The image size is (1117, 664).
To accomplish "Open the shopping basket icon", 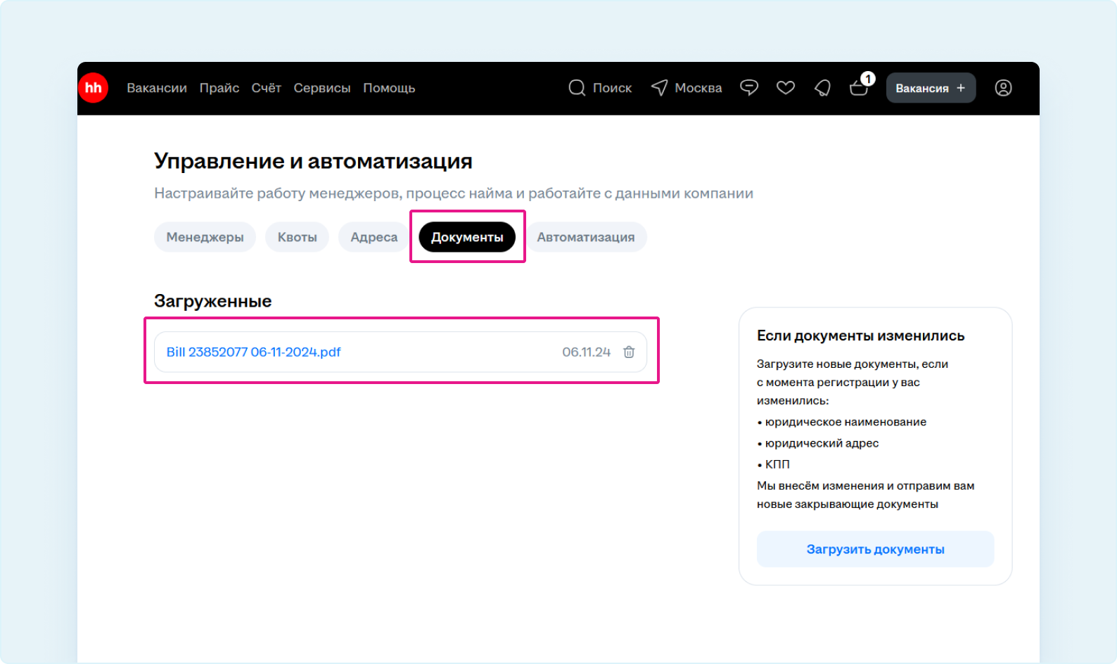I will (x=858, y=89).
